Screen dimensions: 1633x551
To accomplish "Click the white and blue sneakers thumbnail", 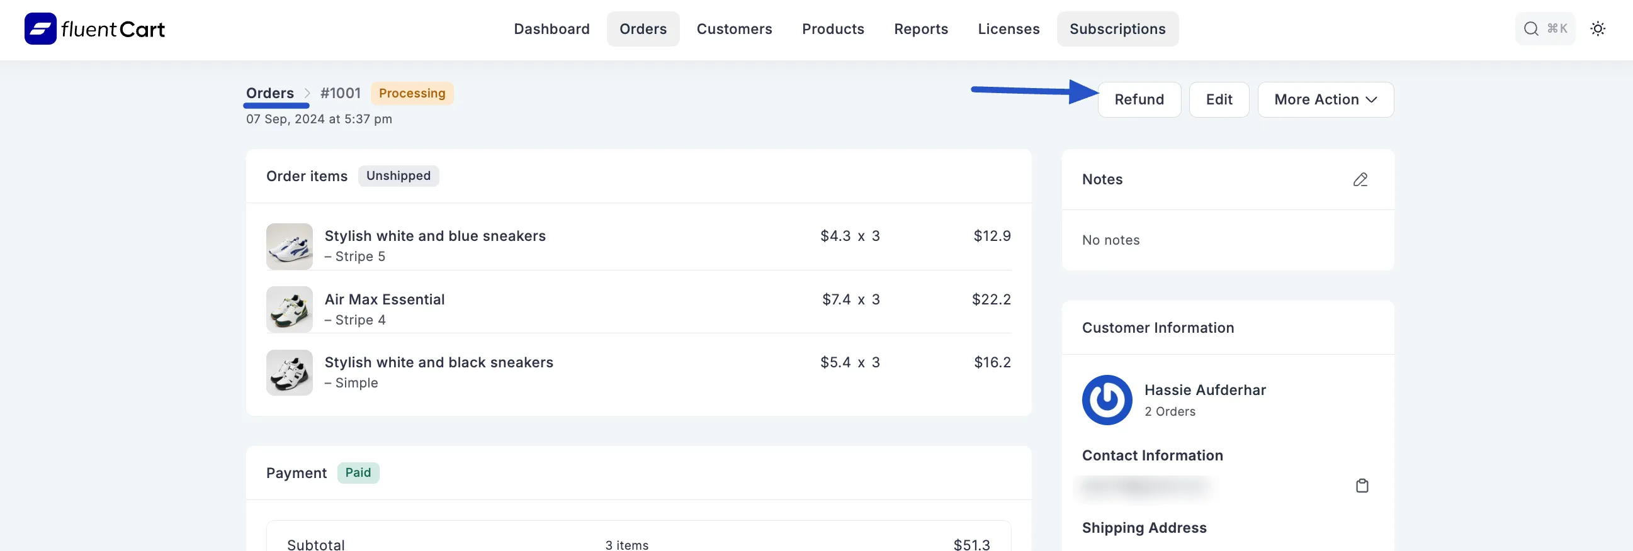I will (x=289, y=247).
